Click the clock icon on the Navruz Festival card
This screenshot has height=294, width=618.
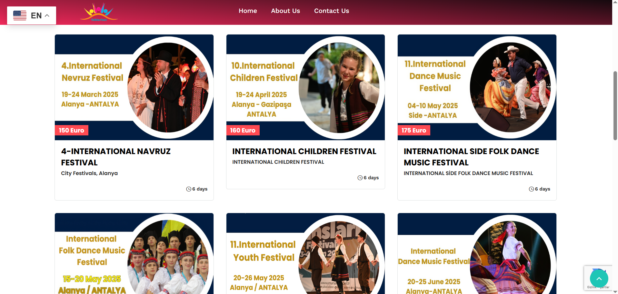pos(188,189)
